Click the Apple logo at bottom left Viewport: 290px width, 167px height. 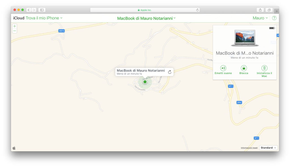click(14, 148)
